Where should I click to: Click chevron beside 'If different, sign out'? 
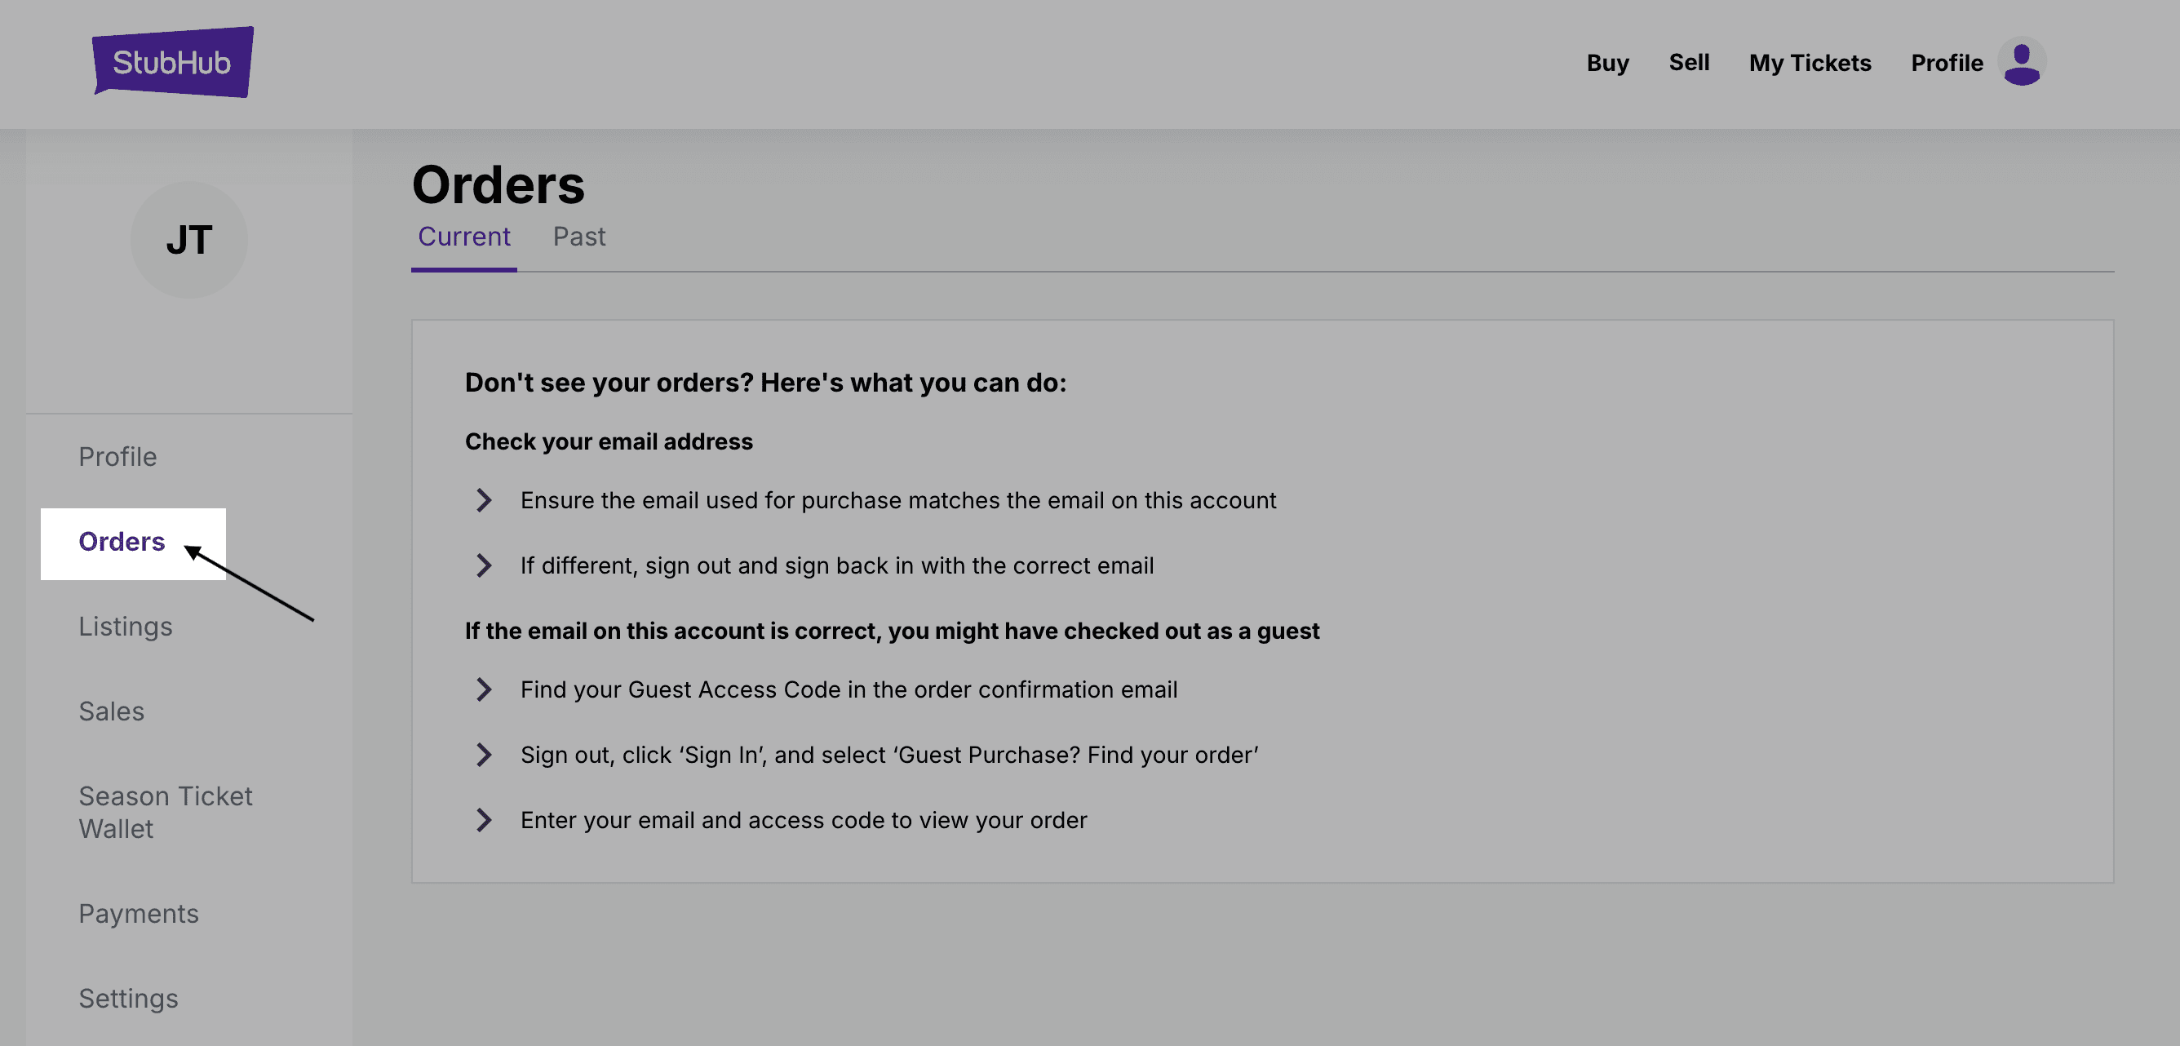(483, 565)
